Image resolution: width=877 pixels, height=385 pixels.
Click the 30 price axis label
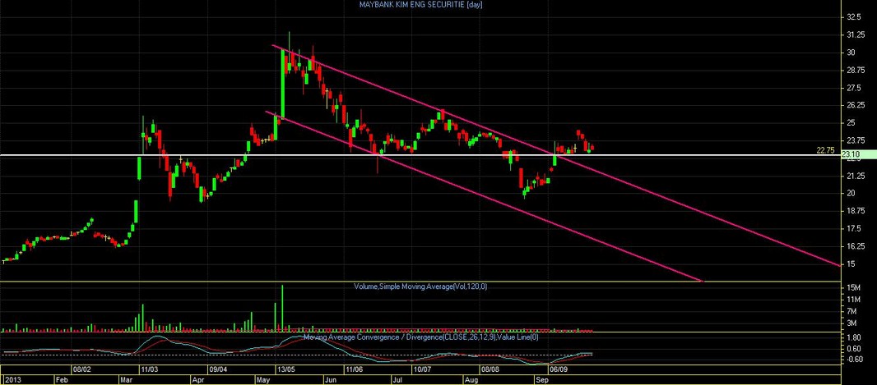tap(851, 53)
